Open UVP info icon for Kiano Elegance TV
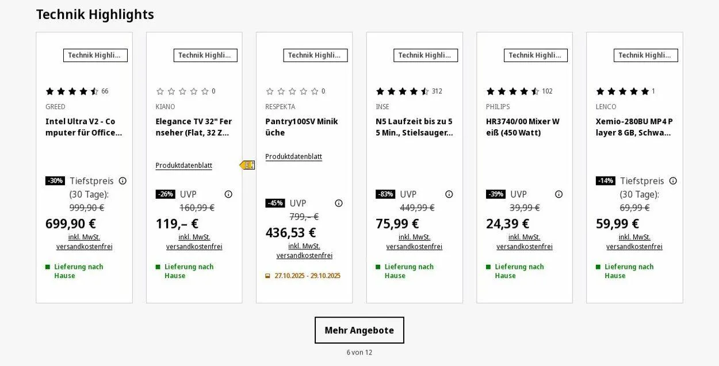Image resolution: width=719 pixels, height=366 pixels. coord(228,194)
